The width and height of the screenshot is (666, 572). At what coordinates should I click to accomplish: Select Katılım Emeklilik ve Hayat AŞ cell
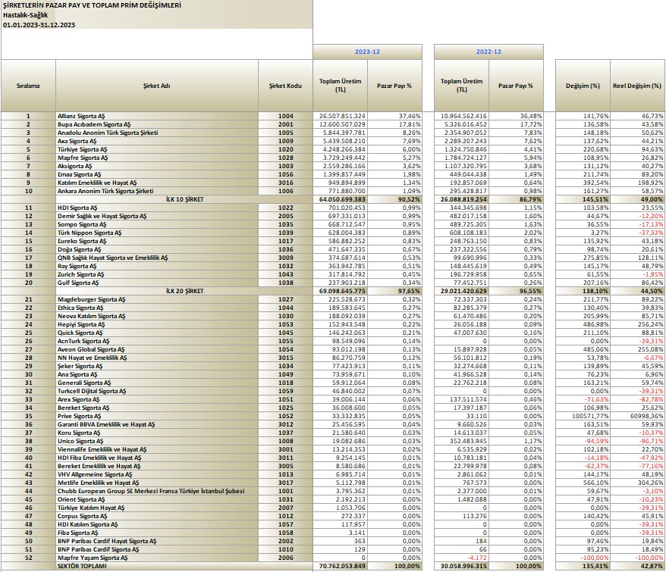point(157,183)
